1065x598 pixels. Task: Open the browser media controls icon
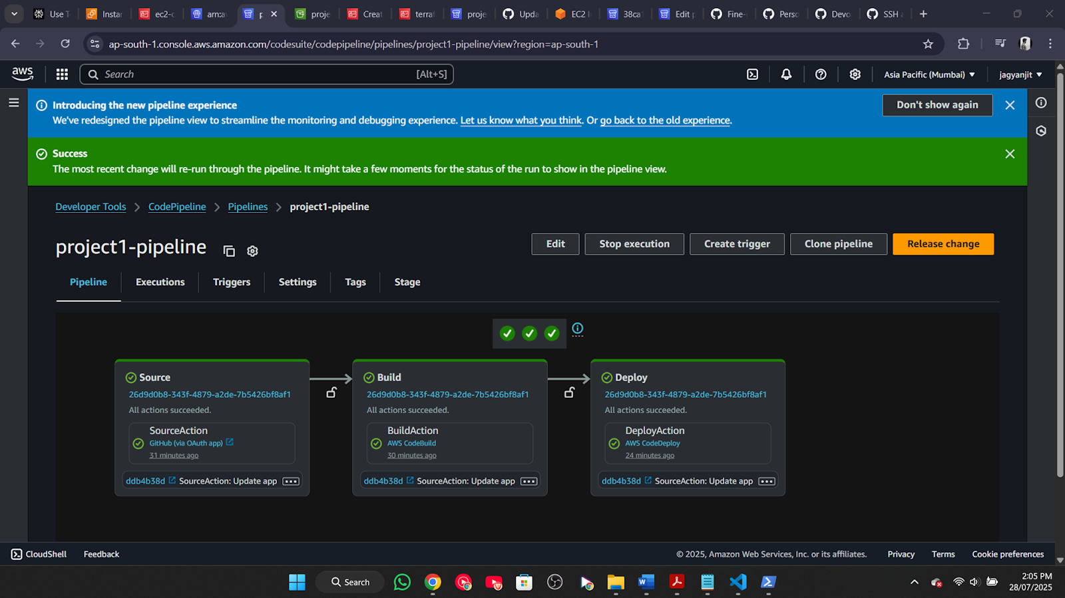(x=1000, y=44)
